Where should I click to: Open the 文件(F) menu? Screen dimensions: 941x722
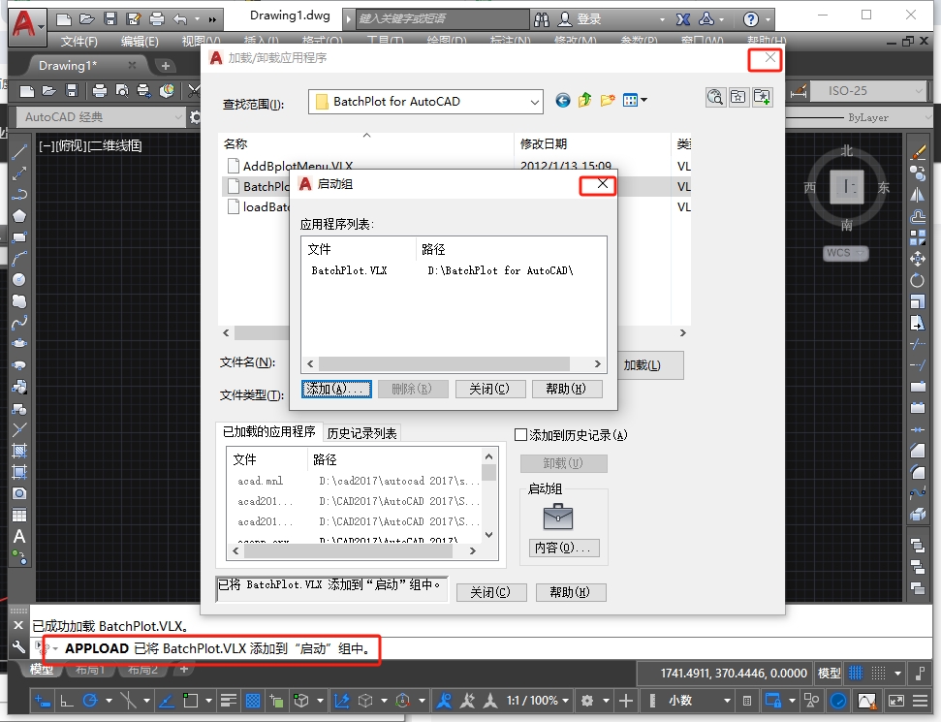(78, 42)
